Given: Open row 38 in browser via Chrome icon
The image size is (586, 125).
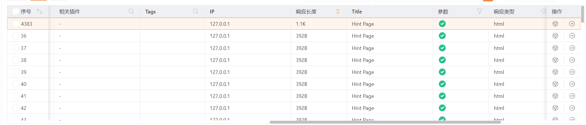Looking at the screenshot, I should tap(555, 60).
